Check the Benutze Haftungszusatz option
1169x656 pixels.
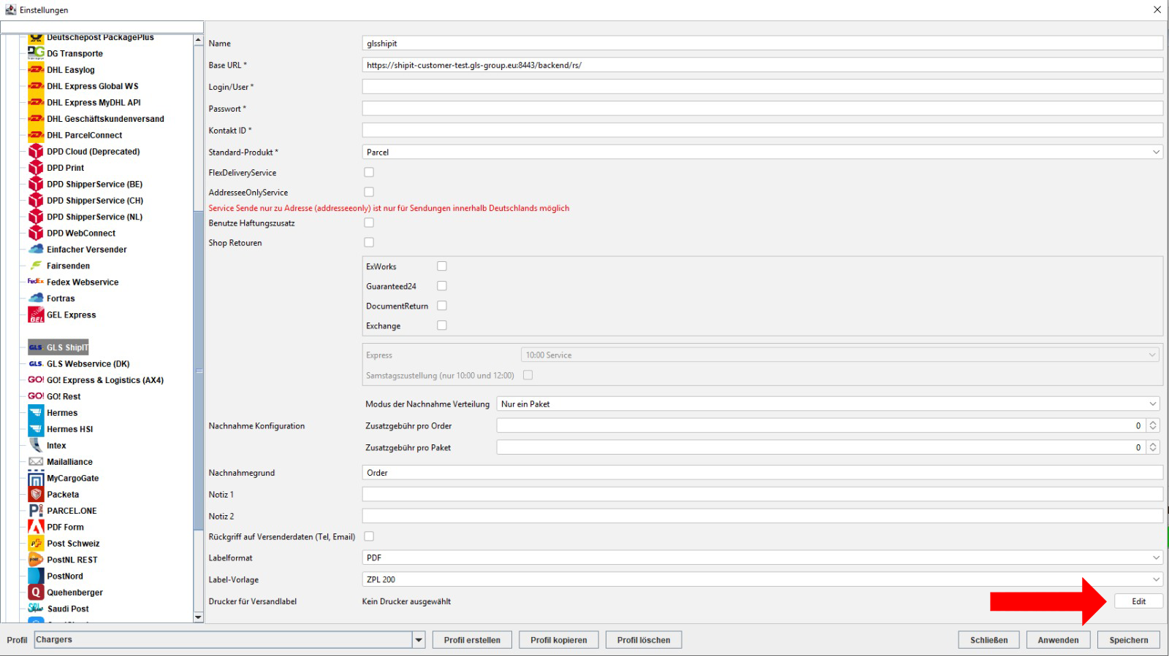(x=369, y=223)
